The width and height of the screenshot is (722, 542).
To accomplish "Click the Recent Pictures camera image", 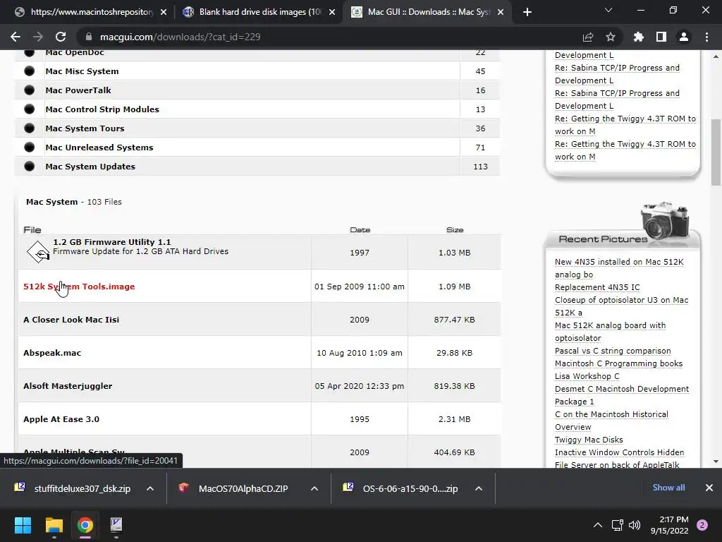I will click(x=665, y=220).
